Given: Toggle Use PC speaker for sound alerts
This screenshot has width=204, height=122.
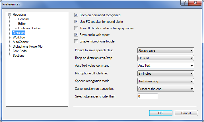Looking at the screenshot, I should [76, 21].
